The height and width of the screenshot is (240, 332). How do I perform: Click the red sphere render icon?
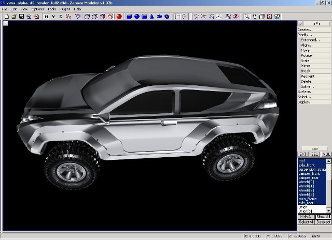pyautogui.click(x=119, y=17)
